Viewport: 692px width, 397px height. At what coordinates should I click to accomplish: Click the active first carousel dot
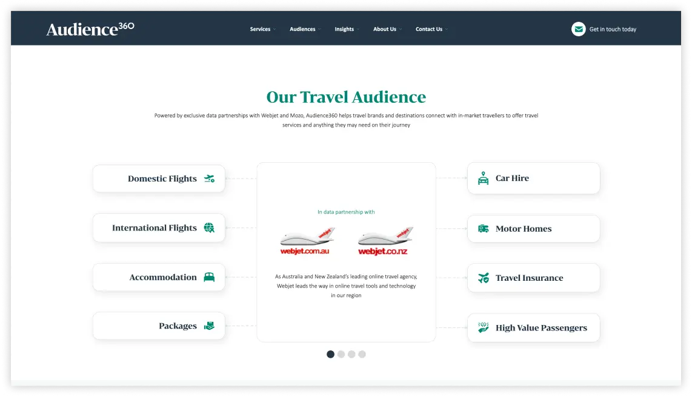click(330, 354)
